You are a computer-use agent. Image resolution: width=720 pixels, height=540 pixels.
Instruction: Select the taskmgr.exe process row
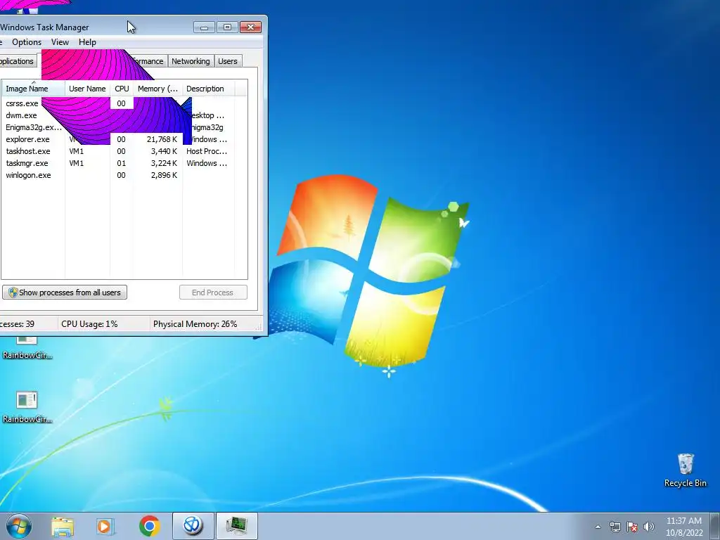[124, 163]
